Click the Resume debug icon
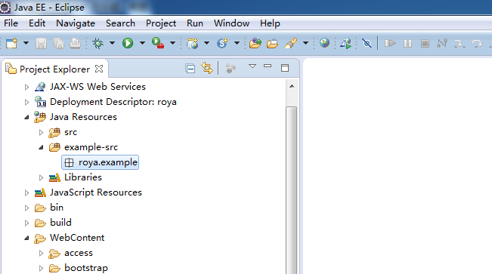492x274 pixels. 390,43
